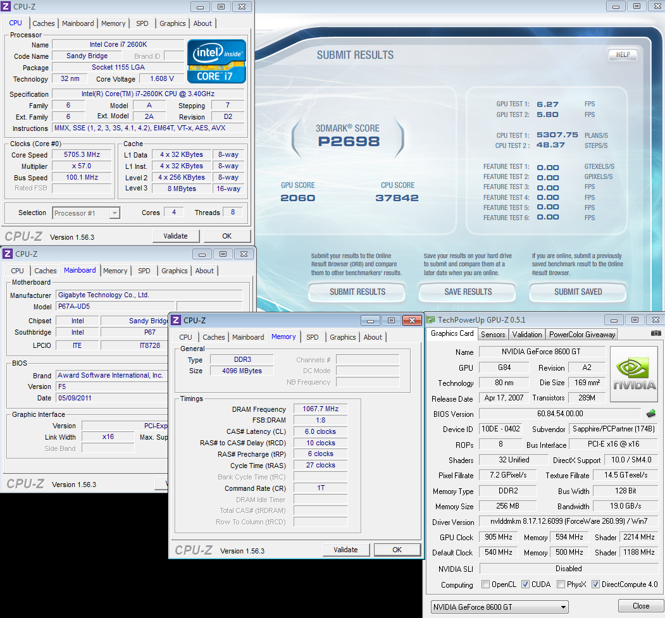Click the Command Rate 1T value

click(x=320, y=488)
